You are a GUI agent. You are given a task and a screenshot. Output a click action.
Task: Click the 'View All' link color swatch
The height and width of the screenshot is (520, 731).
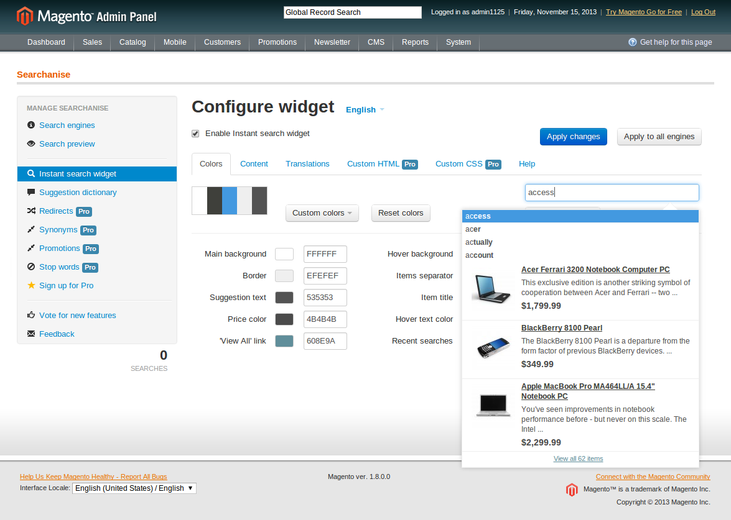[x=284, y=341]
